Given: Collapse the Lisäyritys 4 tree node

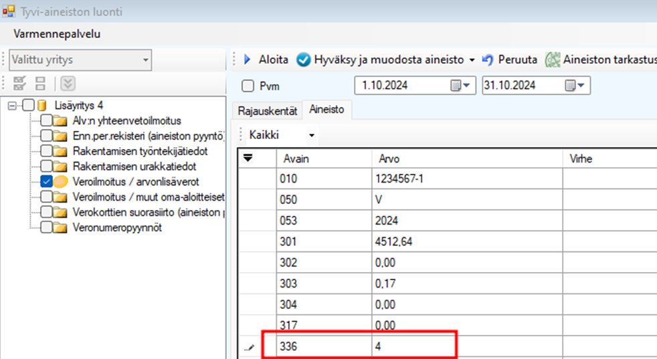Looking at the screenshot, I should pyautogui.click(x=12, y=106).
